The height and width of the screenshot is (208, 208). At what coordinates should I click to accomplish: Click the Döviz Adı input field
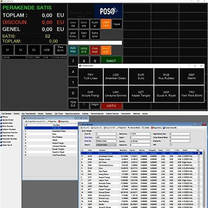click(x=106, y=141)
